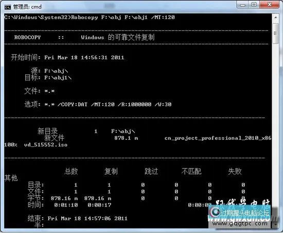The image size is (283, 233).
Task: Click the www.gqgtpc.com watermark link
Action: pyautogui.click(x=240, y=223)
